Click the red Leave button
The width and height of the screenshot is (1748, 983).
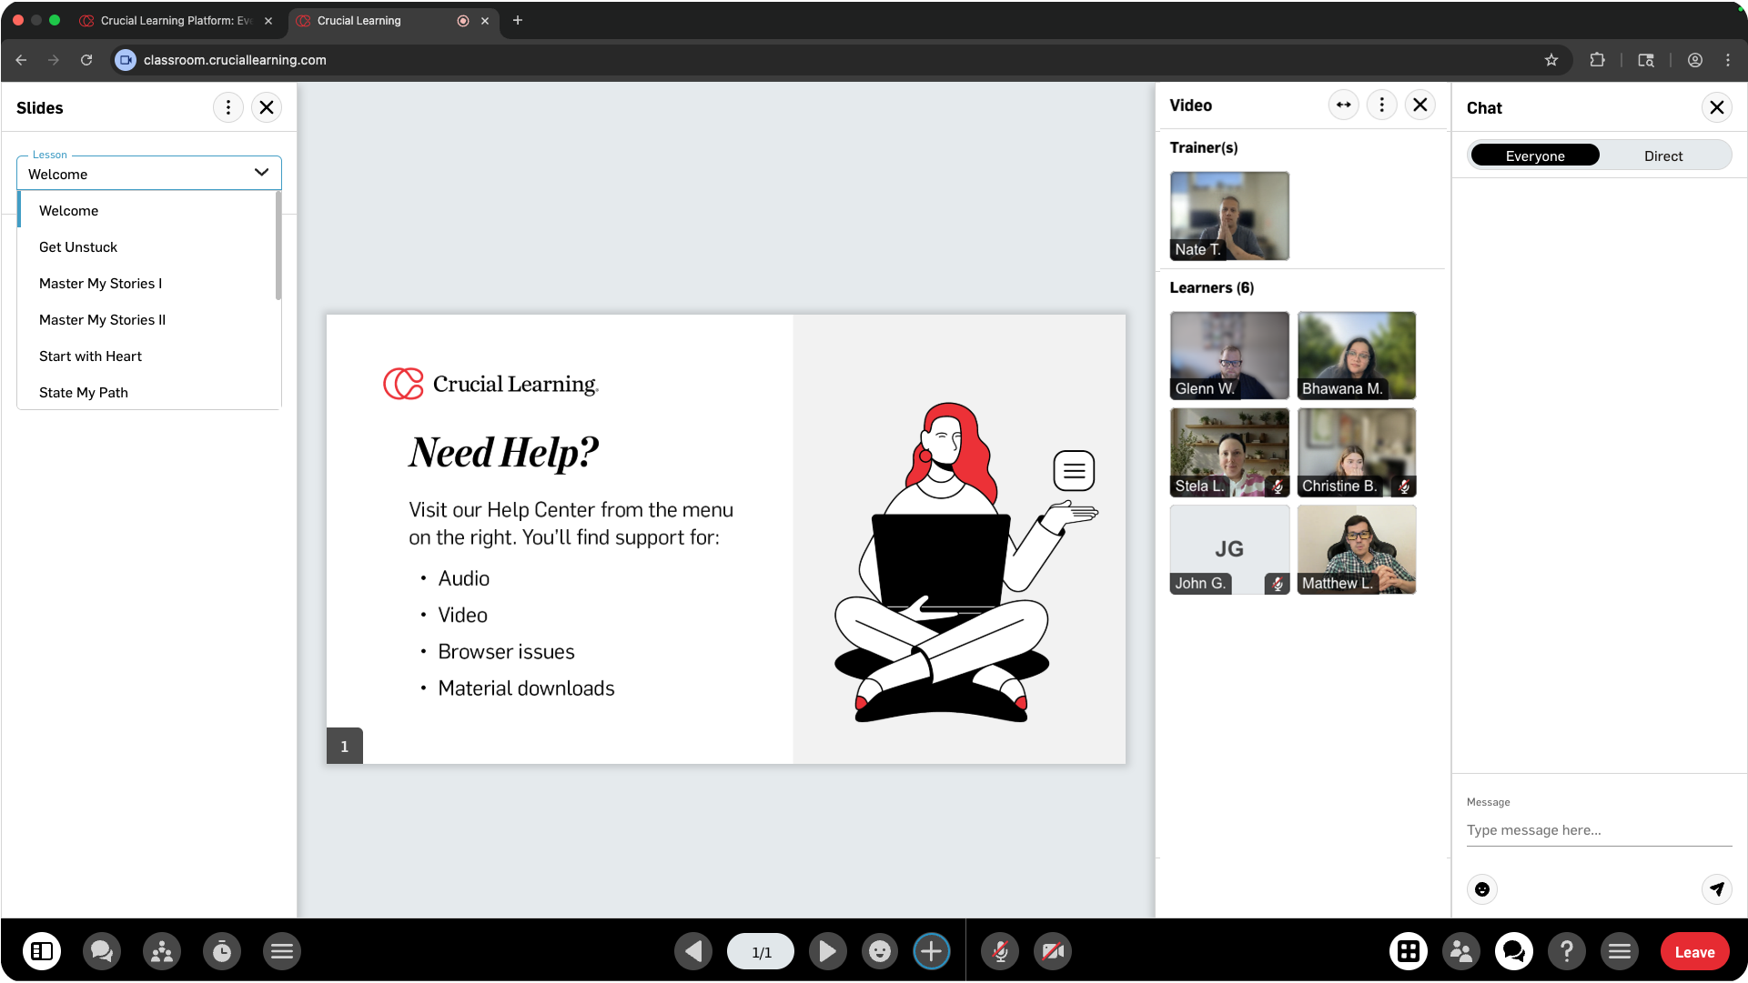(x=1694, y=952)
